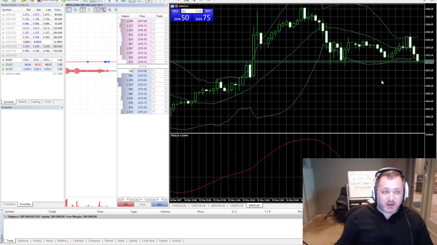Open the Trade tab at the bottom
Image resolution: width=437 pixels, height=245 pixels.
click(10, 241)
